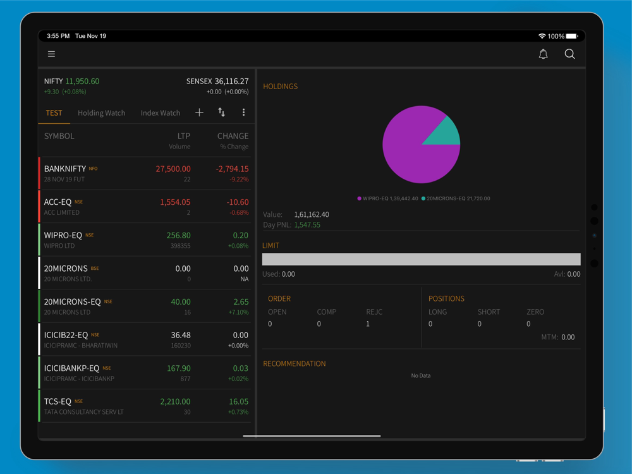The image size is (632, 474).
Task: Open the BANKNIFTY futures row
Action: tap(145, 173)
